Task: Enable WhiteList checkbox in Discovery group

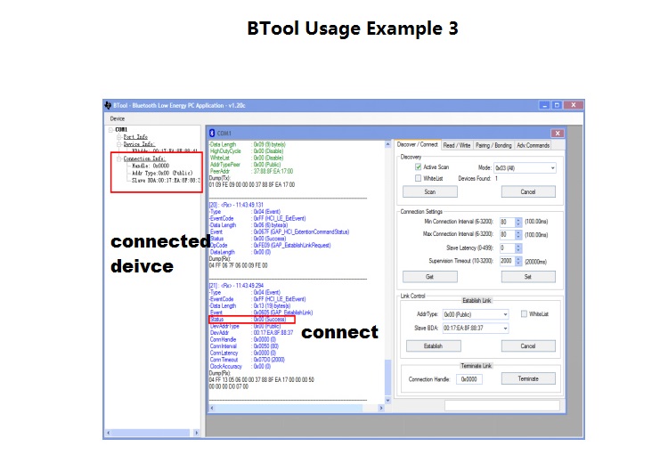Action: point(418,178)
